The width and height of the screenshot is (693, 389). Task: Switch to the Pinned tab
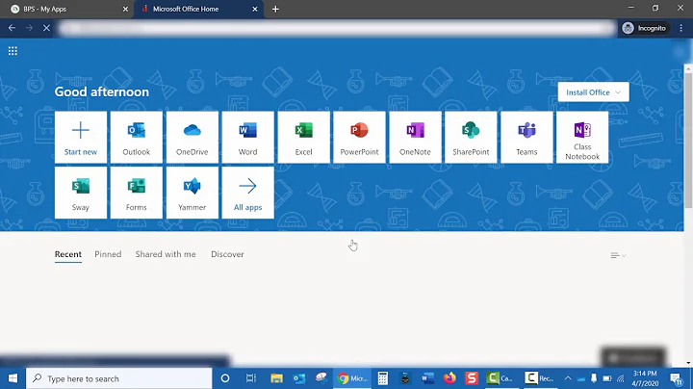pos(108,254)
